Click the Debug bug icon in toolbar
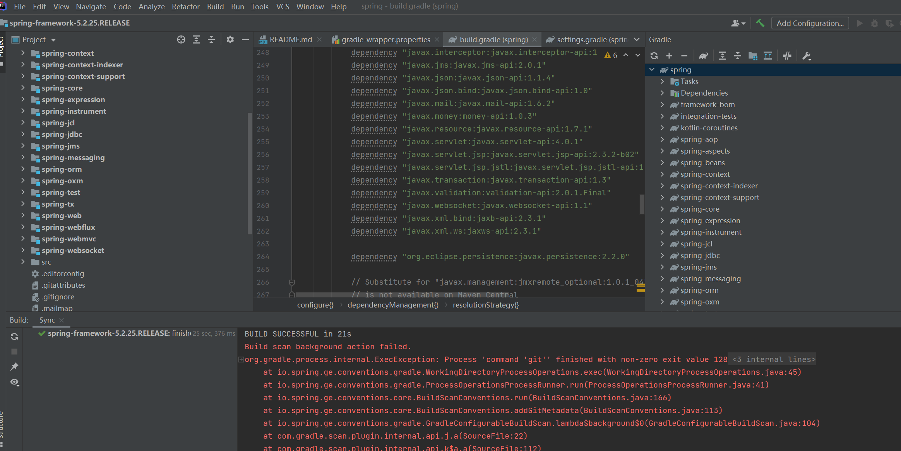The height and width of the screenshot is (451, 901). pos(875,23)
